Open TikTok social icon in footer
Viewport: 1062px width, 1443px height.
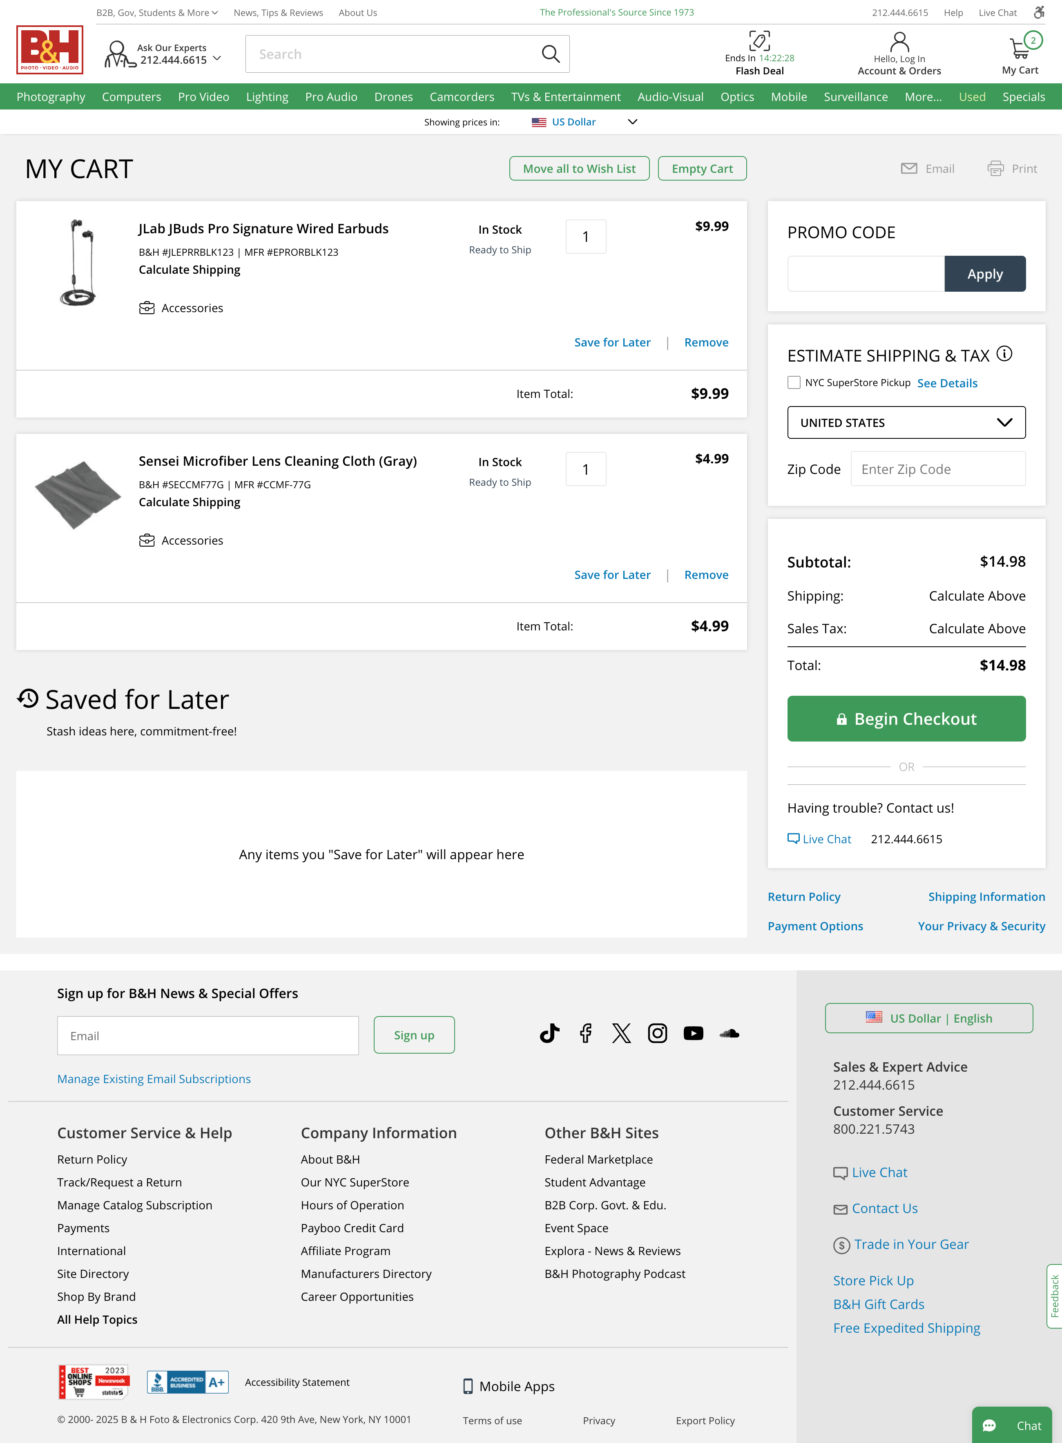coord(550,1033)
